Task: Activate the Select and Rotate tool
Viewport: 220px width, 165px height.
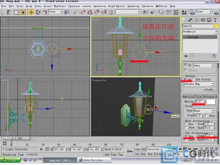Action: pos(38,12)
